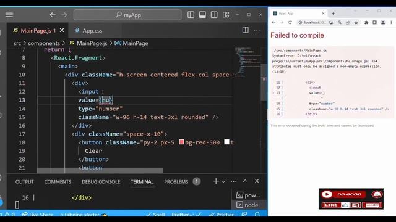Open the browser three-dot menu
Viewport: 396px width, 222px height.
[x=391, y=22]
